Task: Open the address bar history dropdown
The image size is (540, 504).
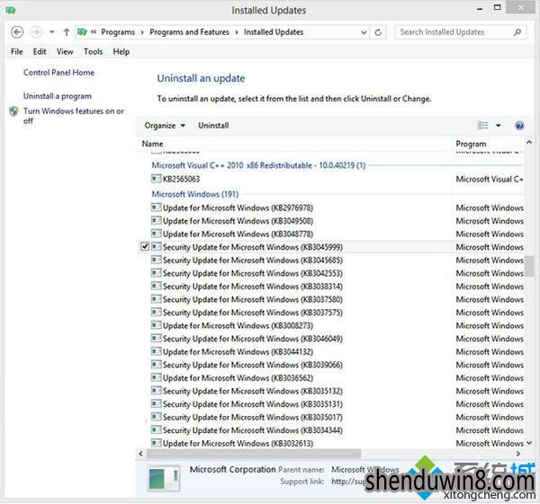Action: [x=364, y=32]
